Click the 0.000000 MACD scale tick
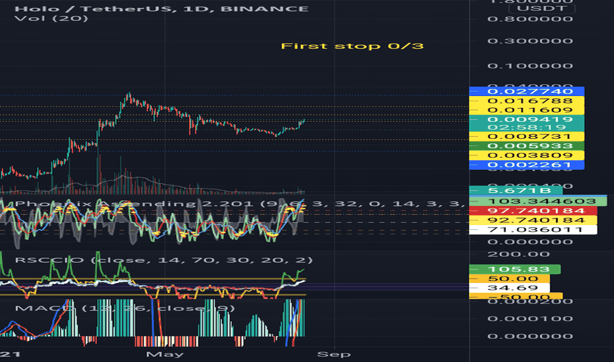This screenshot has width=614, height=362. point(530,336)
